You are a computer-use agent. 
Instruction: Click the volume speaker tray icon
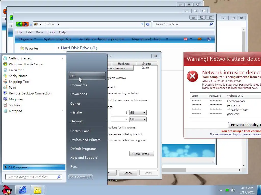point(233,190)
